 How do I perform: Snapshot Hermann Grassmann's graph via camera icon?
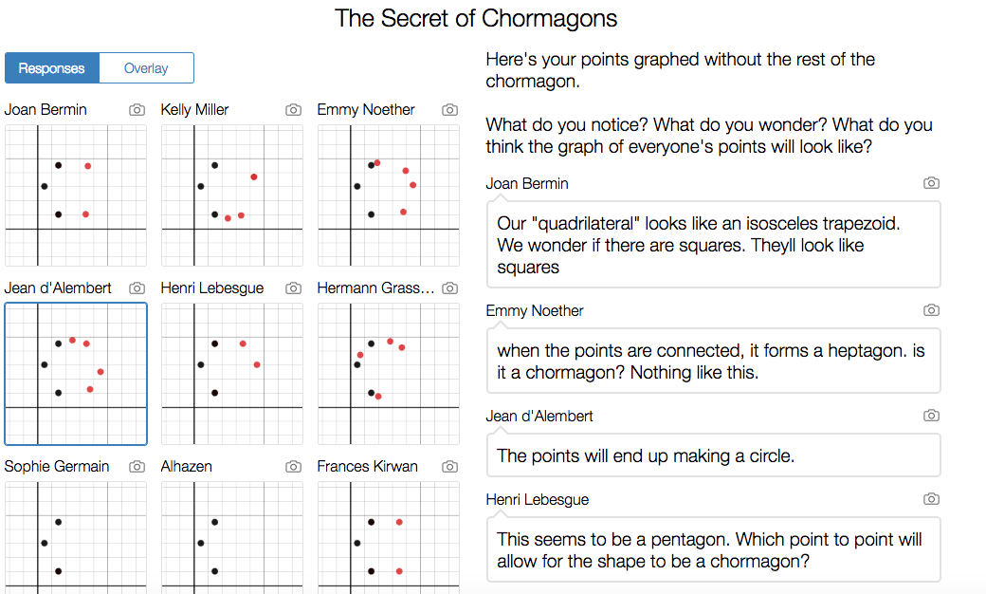(x=450, y=288)
